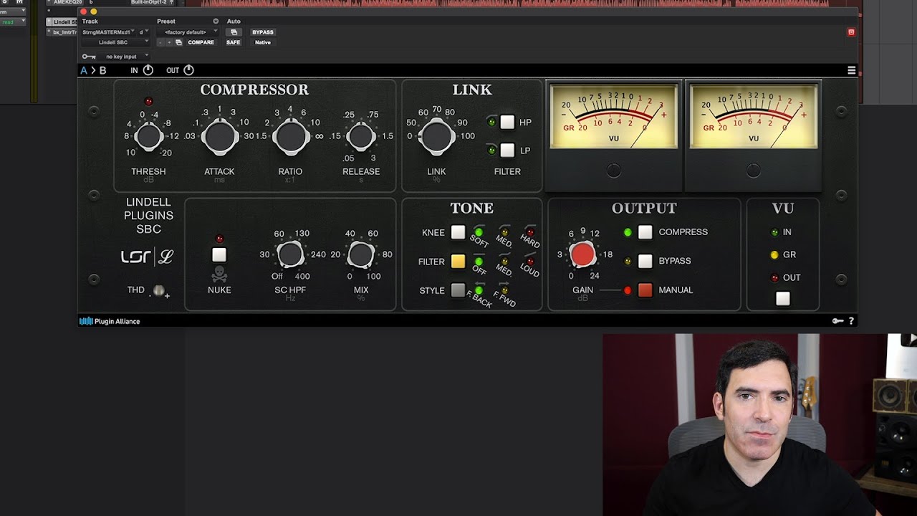917x516 pixels.
Task: Click the Plugin Alliance key icon
Action: (837, 321)
